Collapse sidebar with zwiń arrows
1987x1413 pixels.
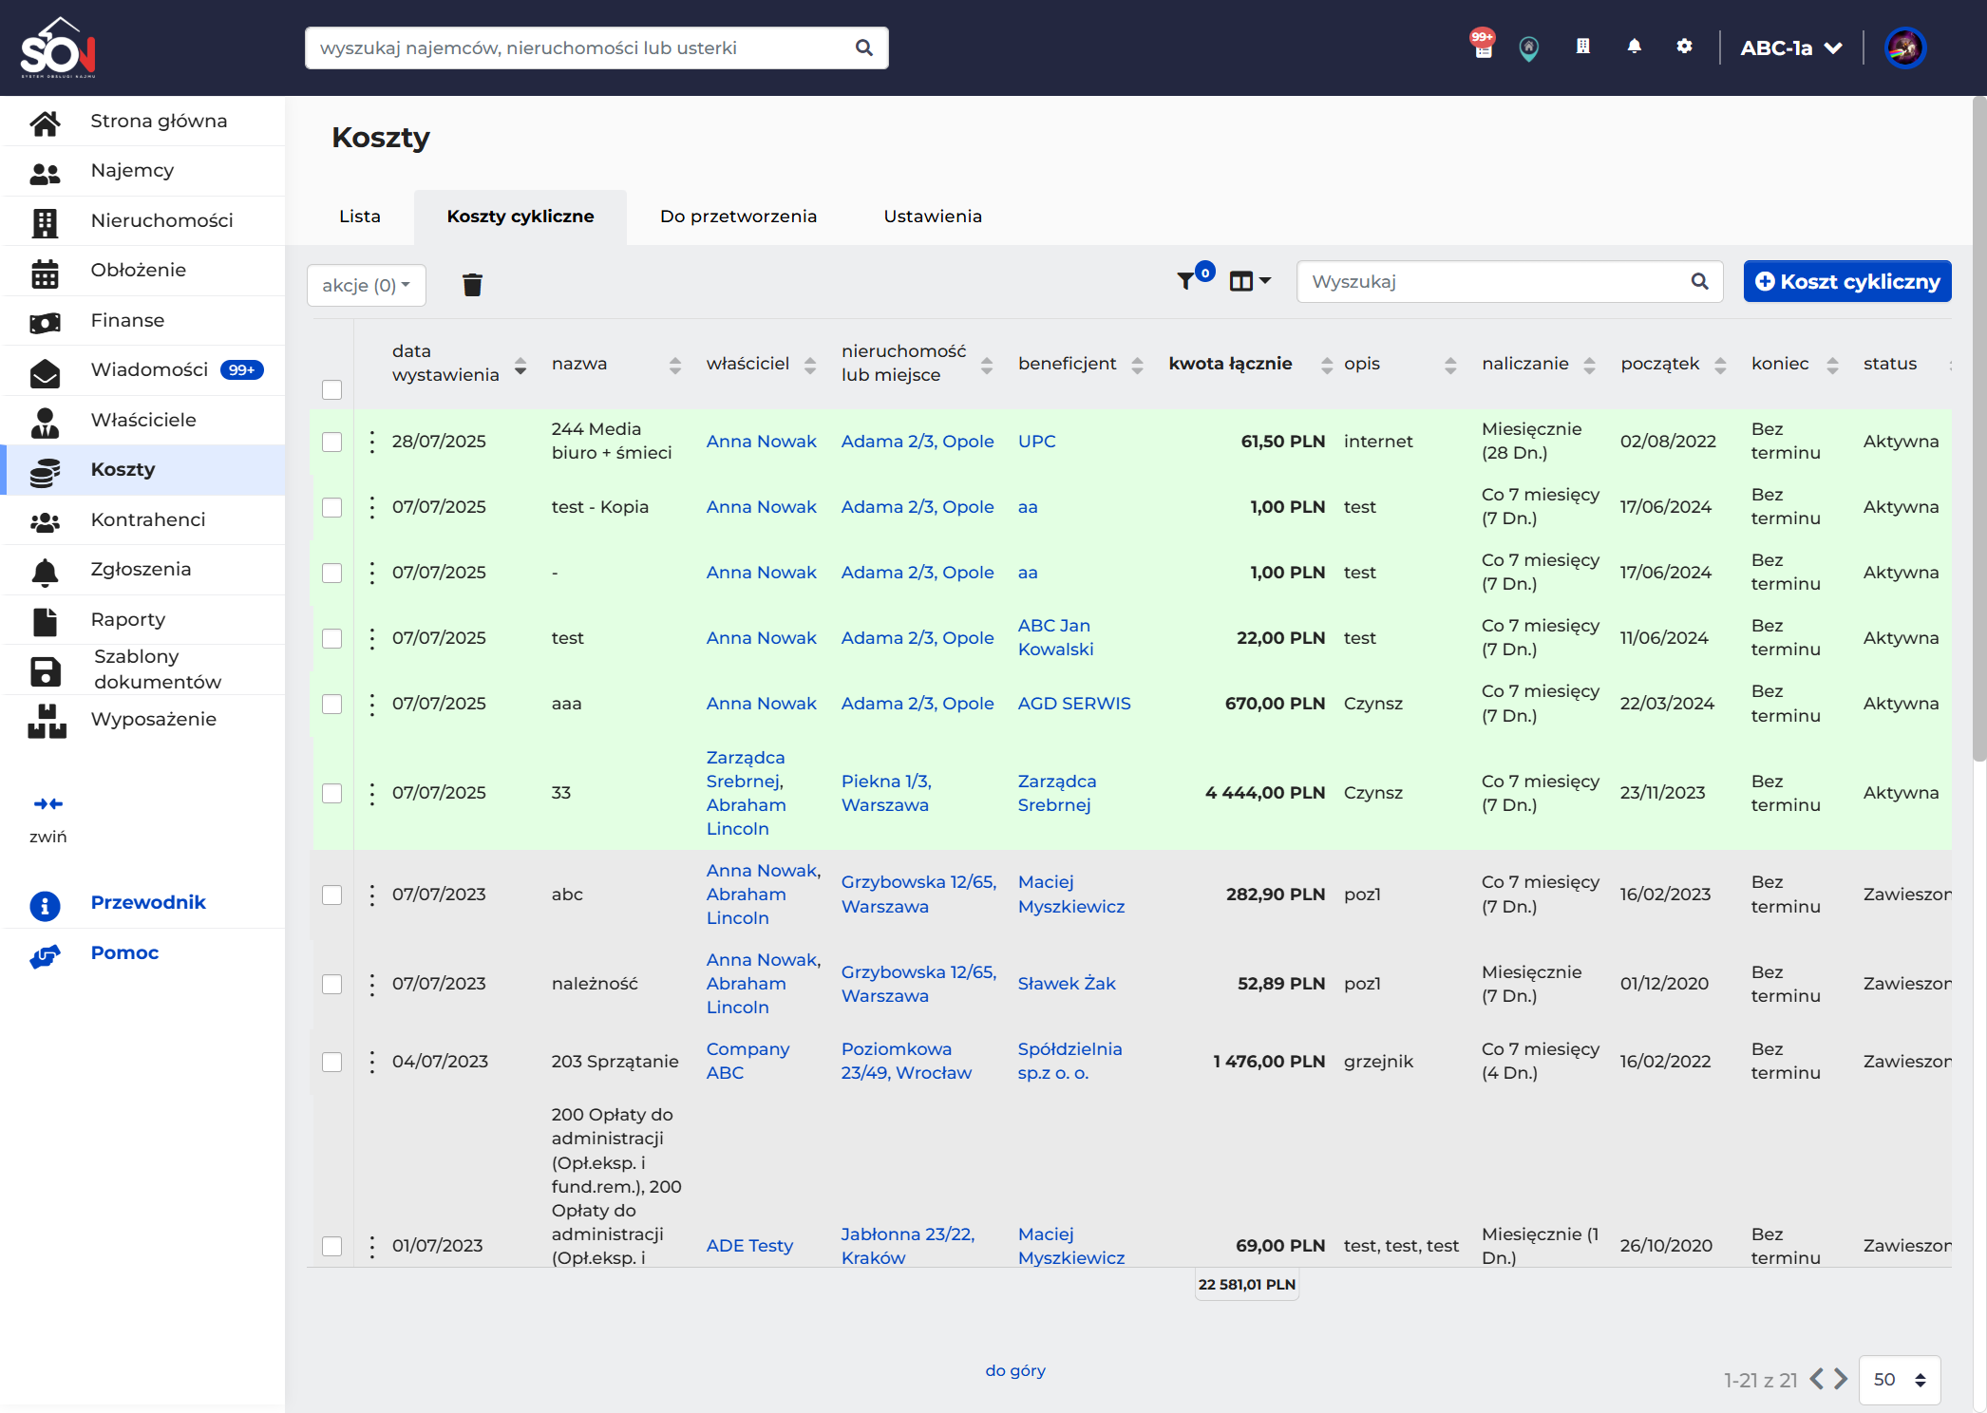47,804
